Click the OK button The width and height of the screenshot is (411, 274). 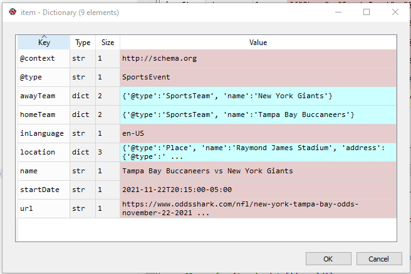(x=328, y=258)
